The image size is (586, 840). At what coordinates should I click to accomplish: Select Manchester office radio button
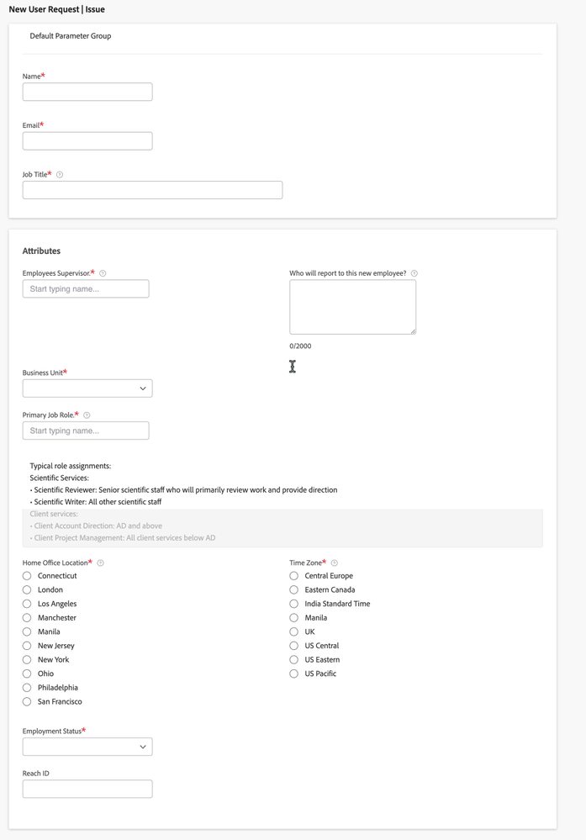click(27, 618)
